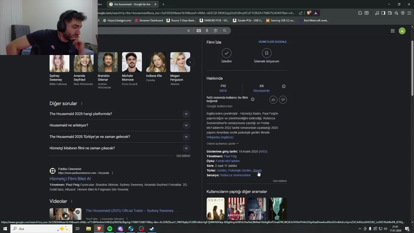Open the Streamer Dashboard bookmark

pos(149,20)
